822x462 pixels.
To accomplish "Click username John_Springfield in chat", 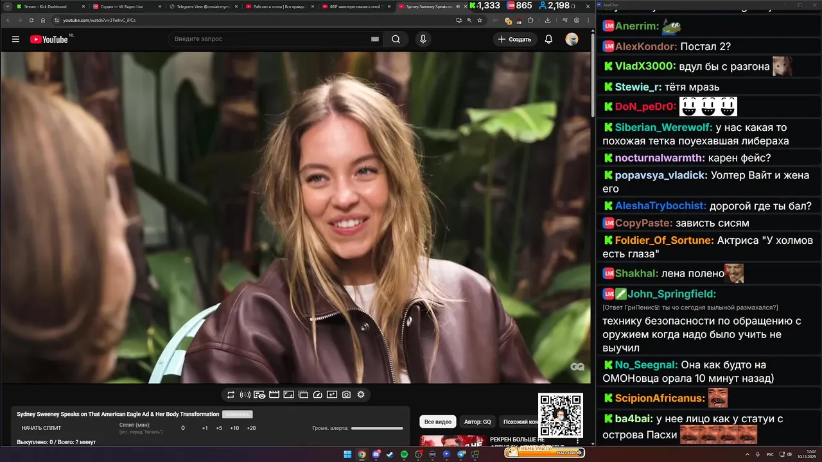I will (672, 294).
